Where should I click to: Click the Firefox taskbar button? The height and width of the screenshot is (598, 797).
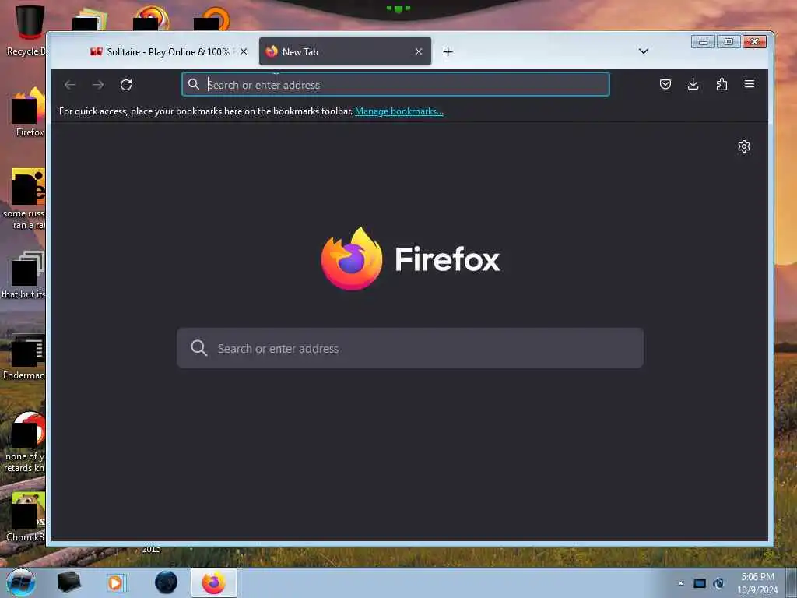(x=214, y=582)
